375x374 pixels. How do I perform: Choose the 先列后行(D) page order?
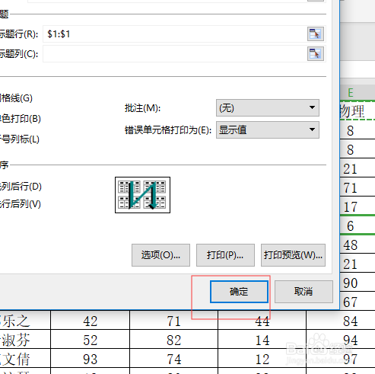[x=21, y=187]
